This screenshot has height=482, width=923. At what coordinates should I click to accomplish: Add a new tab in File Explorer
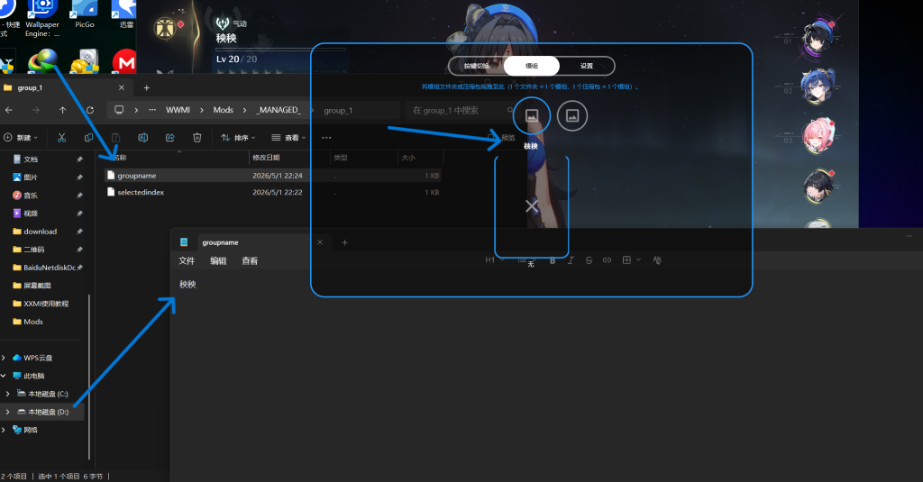click(147, 87)
